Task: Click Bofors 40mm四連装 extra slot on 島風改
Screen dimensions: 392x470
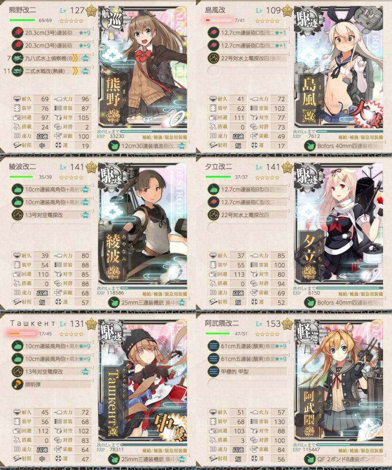Action: [x=343, y=146]
